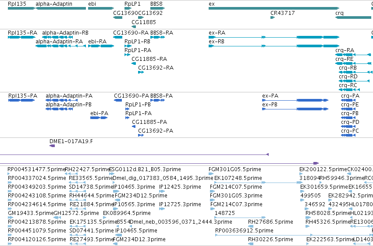Click the CR43717 gene feature
The height and width of the screenshot is (246, 373).
click(x=273, y=18)
